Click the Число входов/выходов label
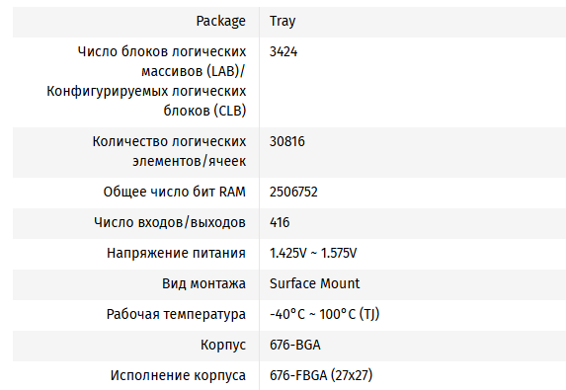This screenshot has height=390, width=566. pos(170,222)
